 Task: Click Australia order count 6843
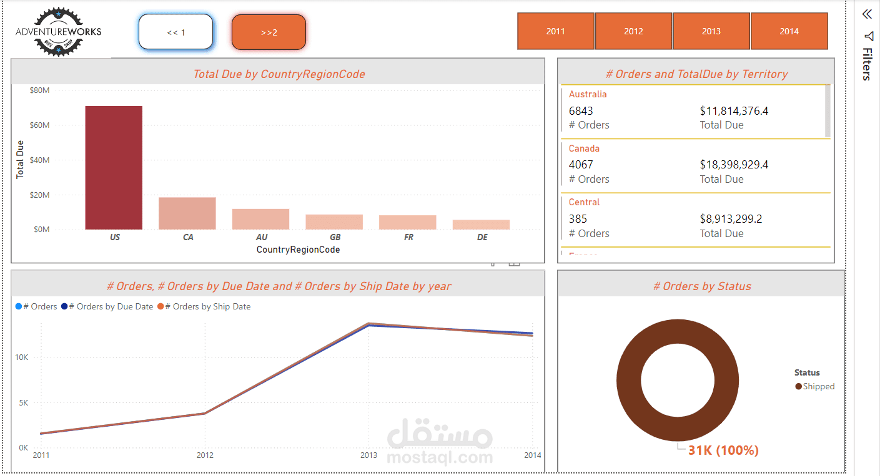(581, 111)
